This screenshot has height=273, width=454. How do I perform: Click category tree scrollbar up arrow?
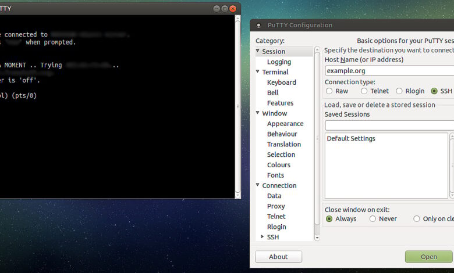pyautogui.click(x=317, y=50)
